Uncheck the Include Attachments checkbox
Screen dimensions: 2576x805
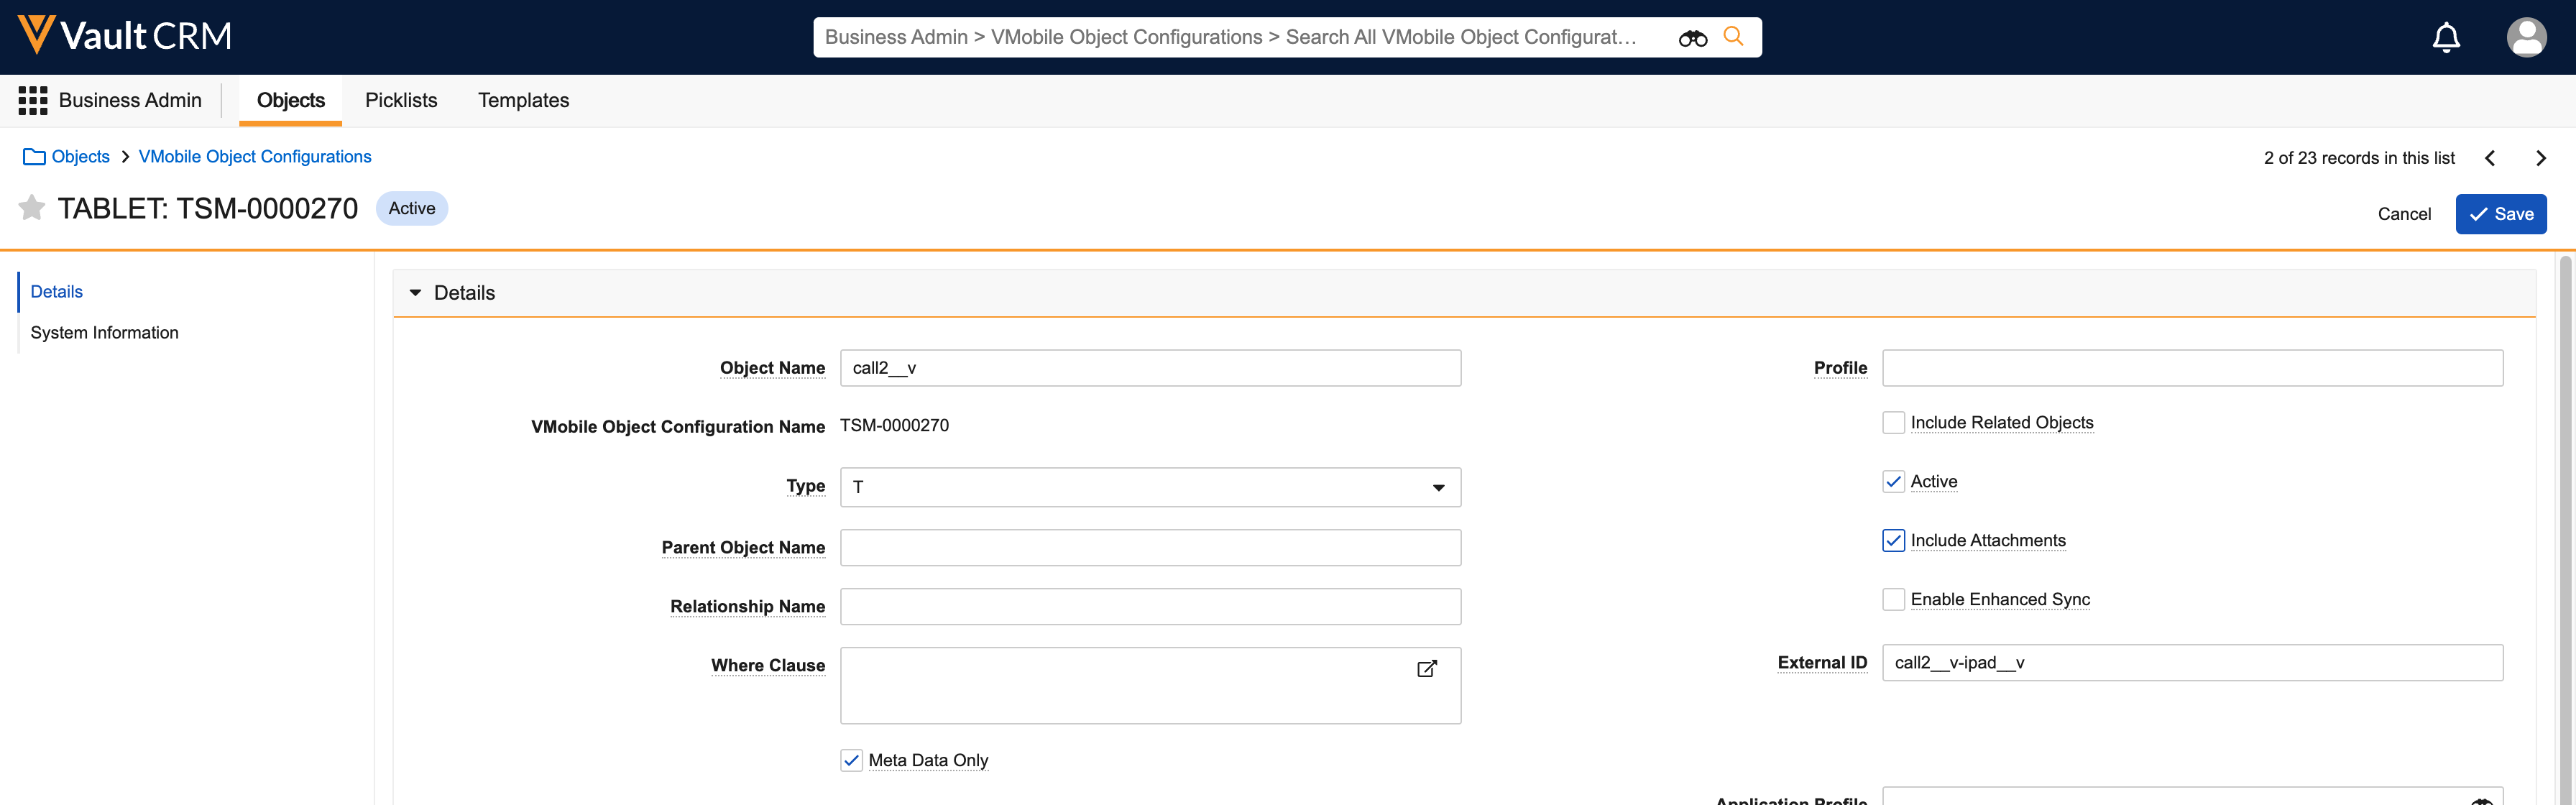coord(1893,541)
